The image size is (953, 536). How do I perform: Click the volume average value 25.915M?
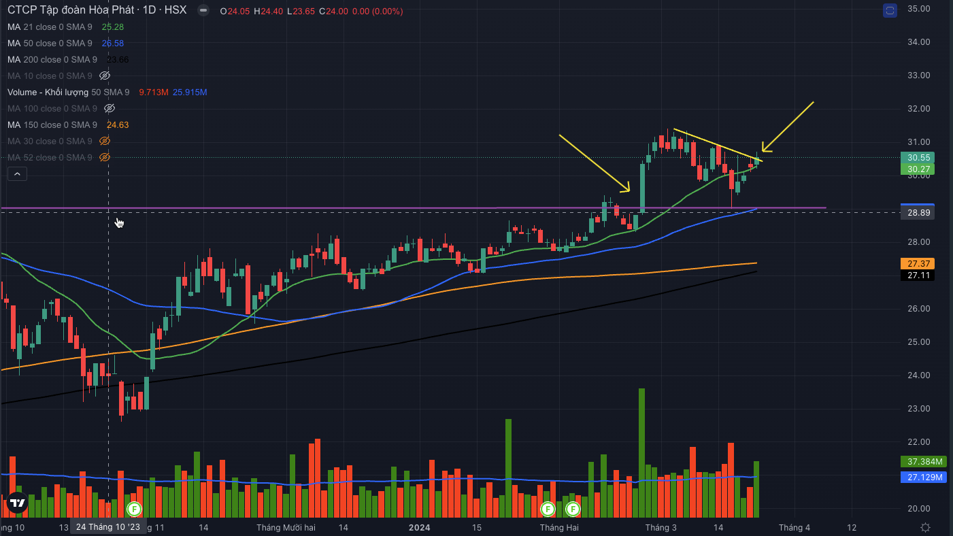[x=190, y=92]
